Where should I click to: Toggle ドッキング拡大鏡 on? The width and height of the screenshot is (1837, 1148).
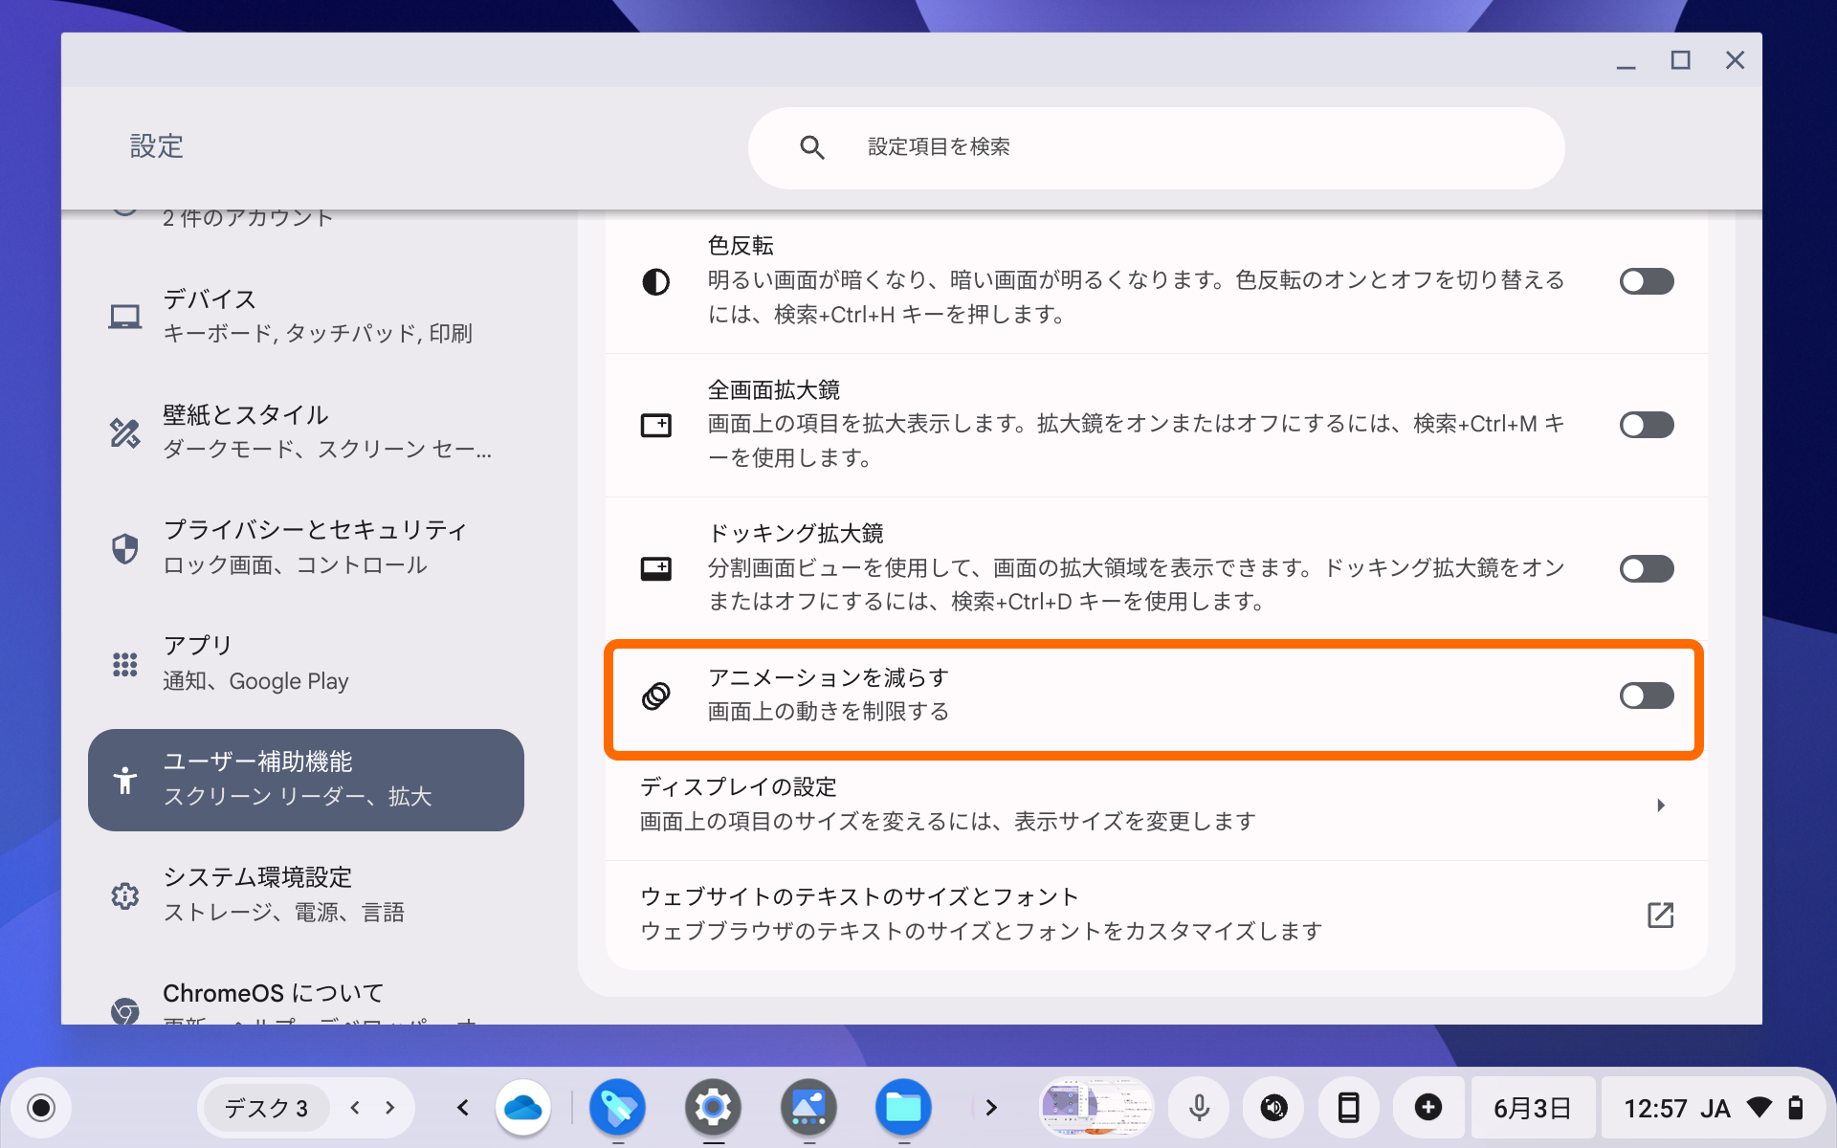[x=1647, y=568]
